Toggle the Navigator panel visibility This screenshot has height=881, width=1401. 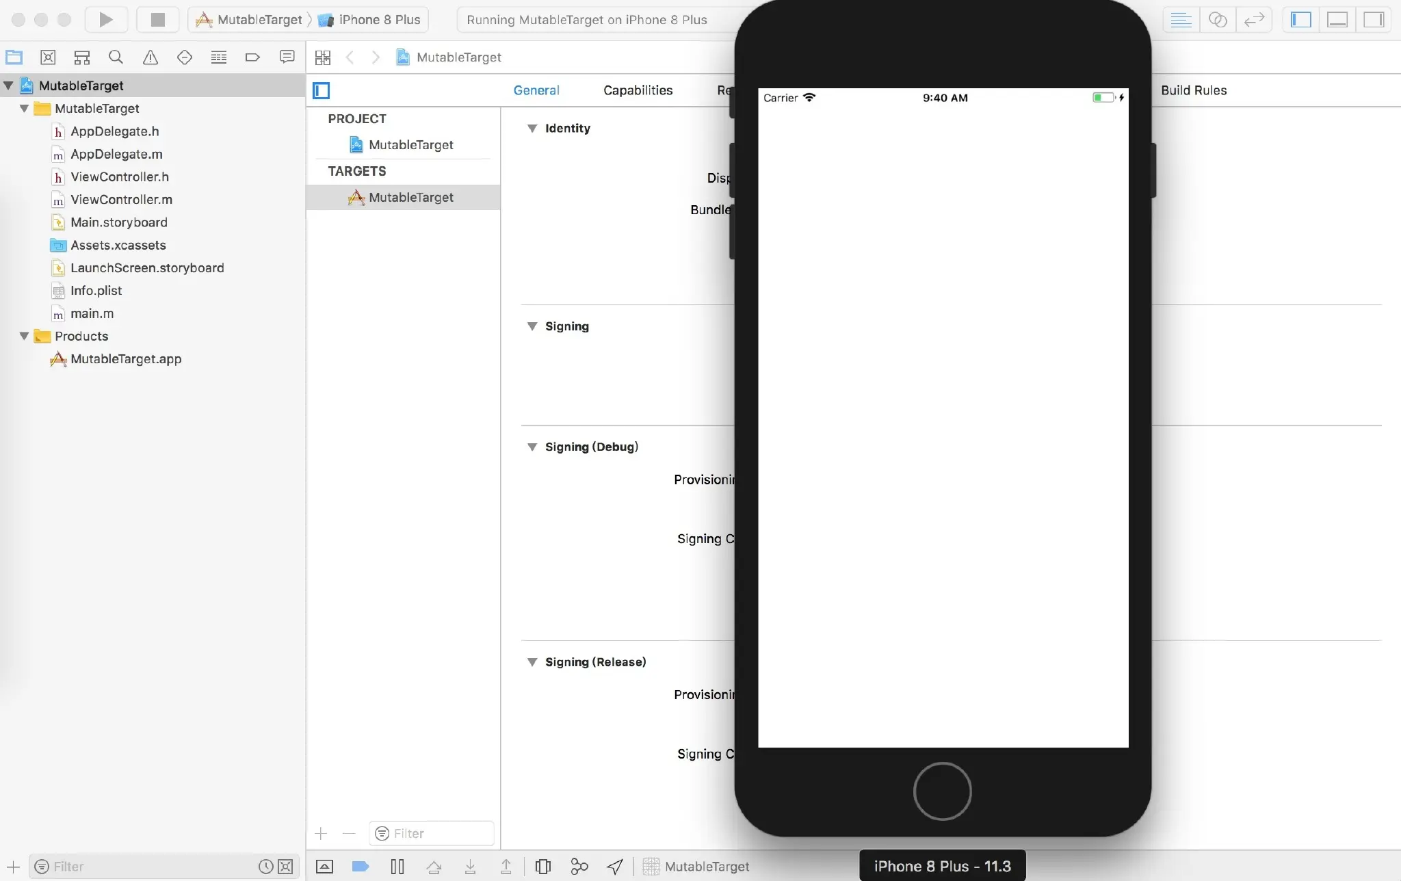(1300, 20)
